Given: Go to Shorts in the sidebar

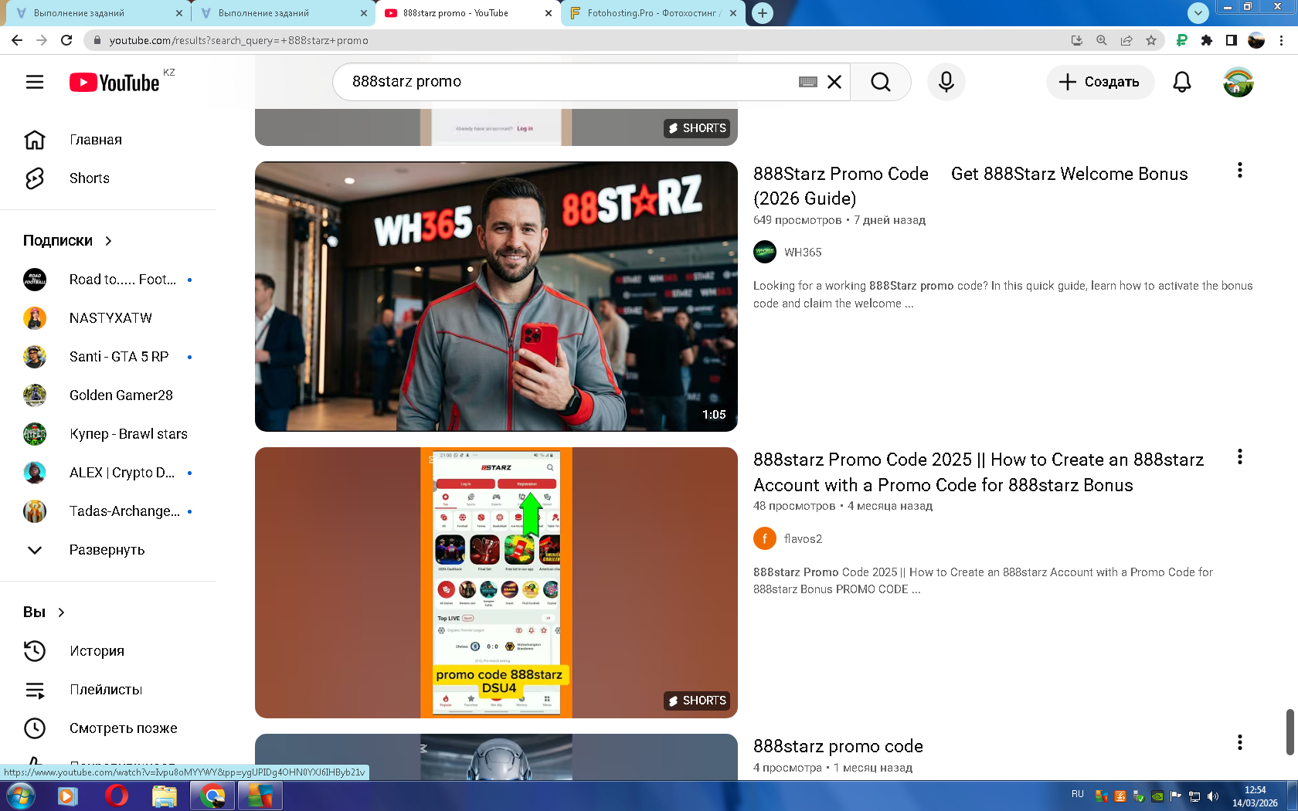Looking at the screenshot, I should coord(89,178).
